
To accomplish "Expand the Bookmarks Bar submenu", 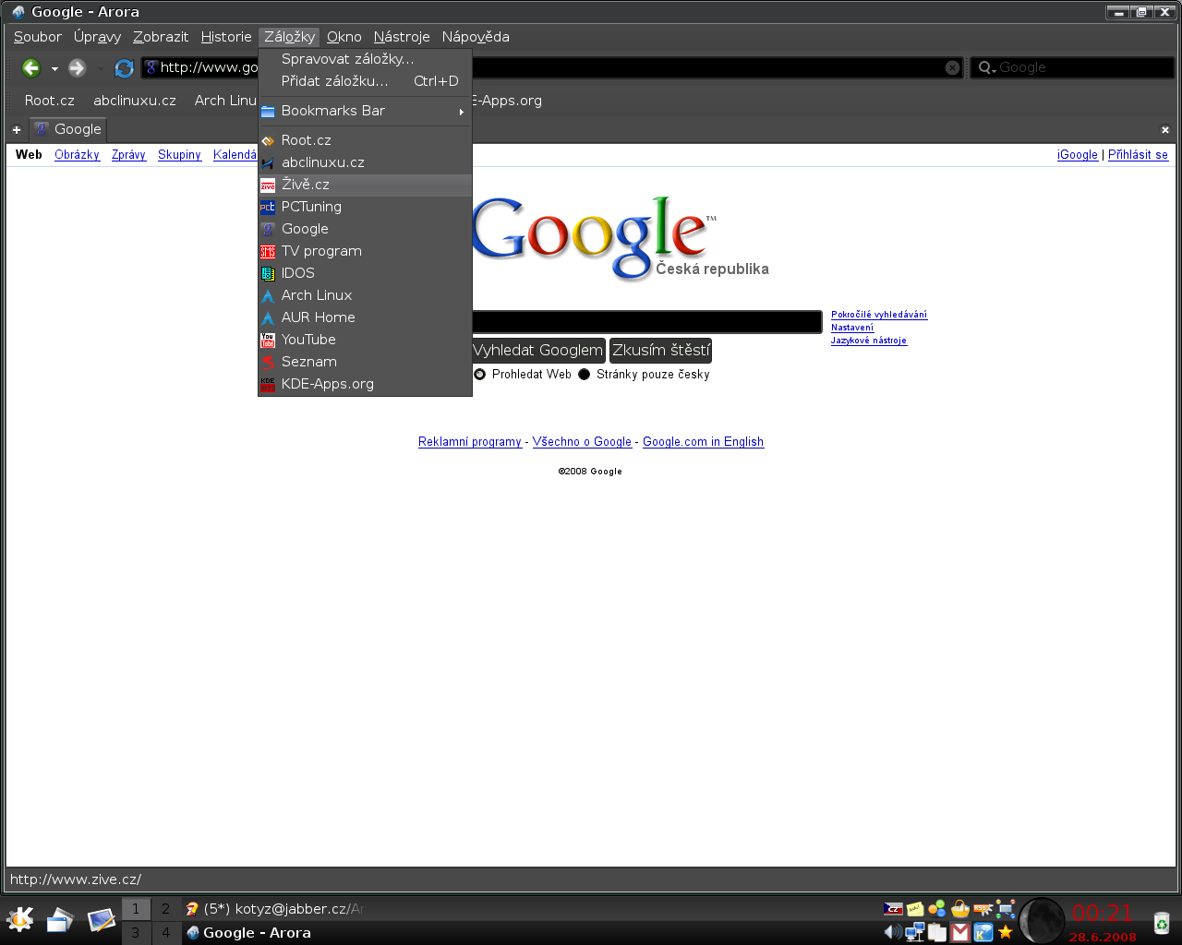I will [x=365, y=111].
